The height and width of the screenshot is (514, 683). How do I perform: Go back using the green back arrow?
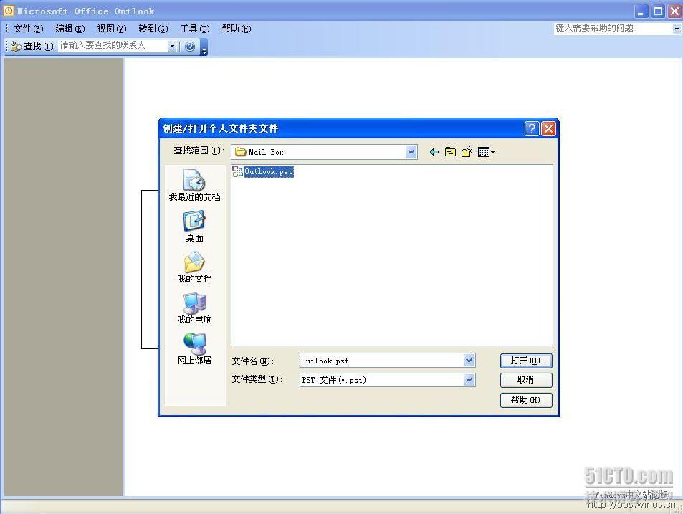[434, 152]
